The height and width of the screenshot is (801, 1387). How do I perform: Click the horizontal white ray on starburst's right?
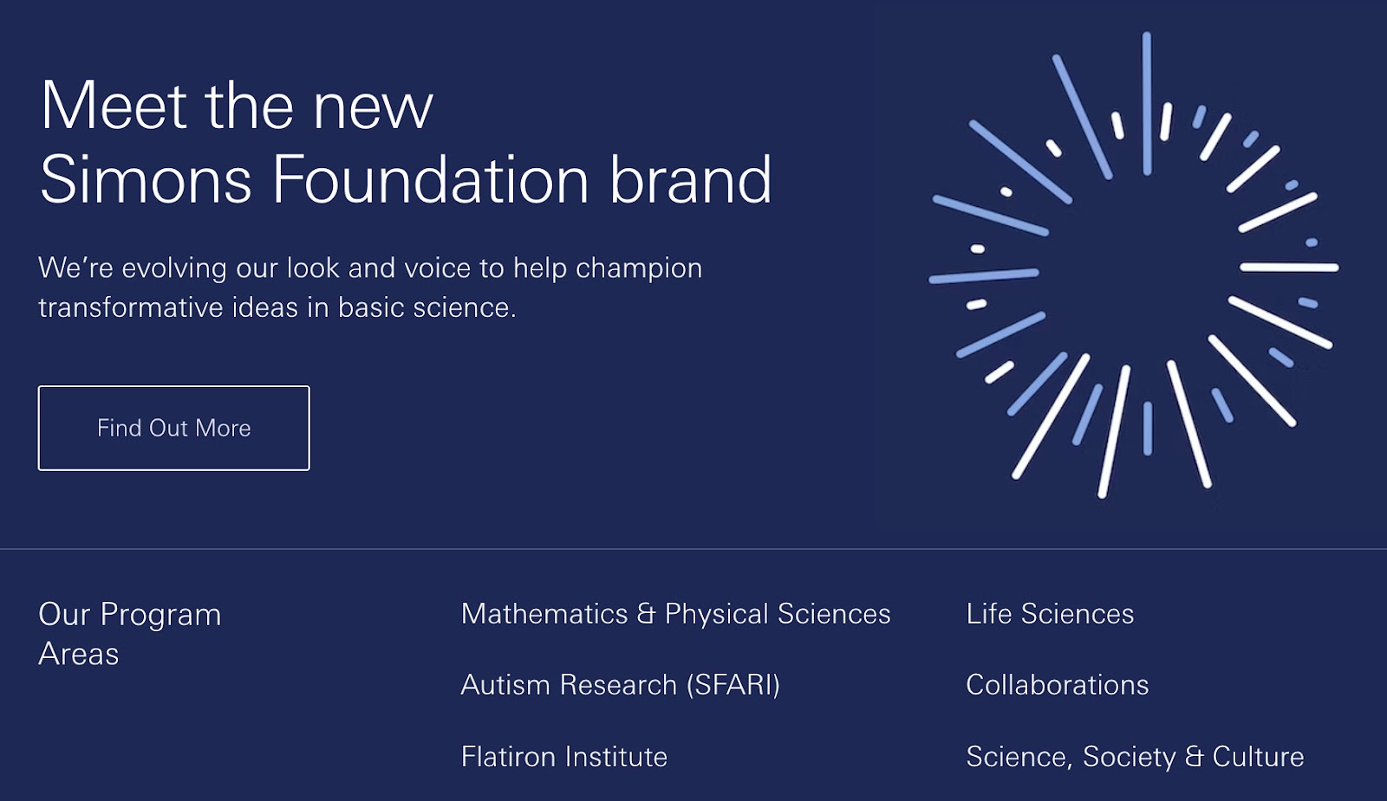coord(1289,268)
